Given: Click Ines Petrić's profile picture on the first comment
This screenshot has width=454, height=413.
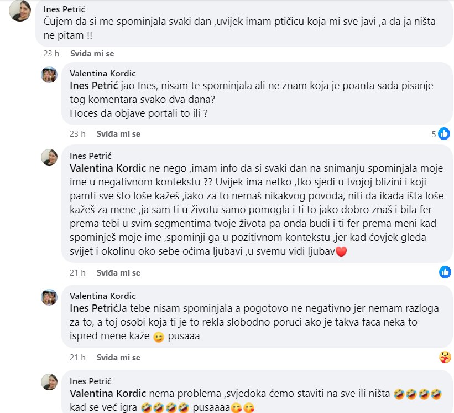Looking at the screenshot, I should [x=19, y=12].
